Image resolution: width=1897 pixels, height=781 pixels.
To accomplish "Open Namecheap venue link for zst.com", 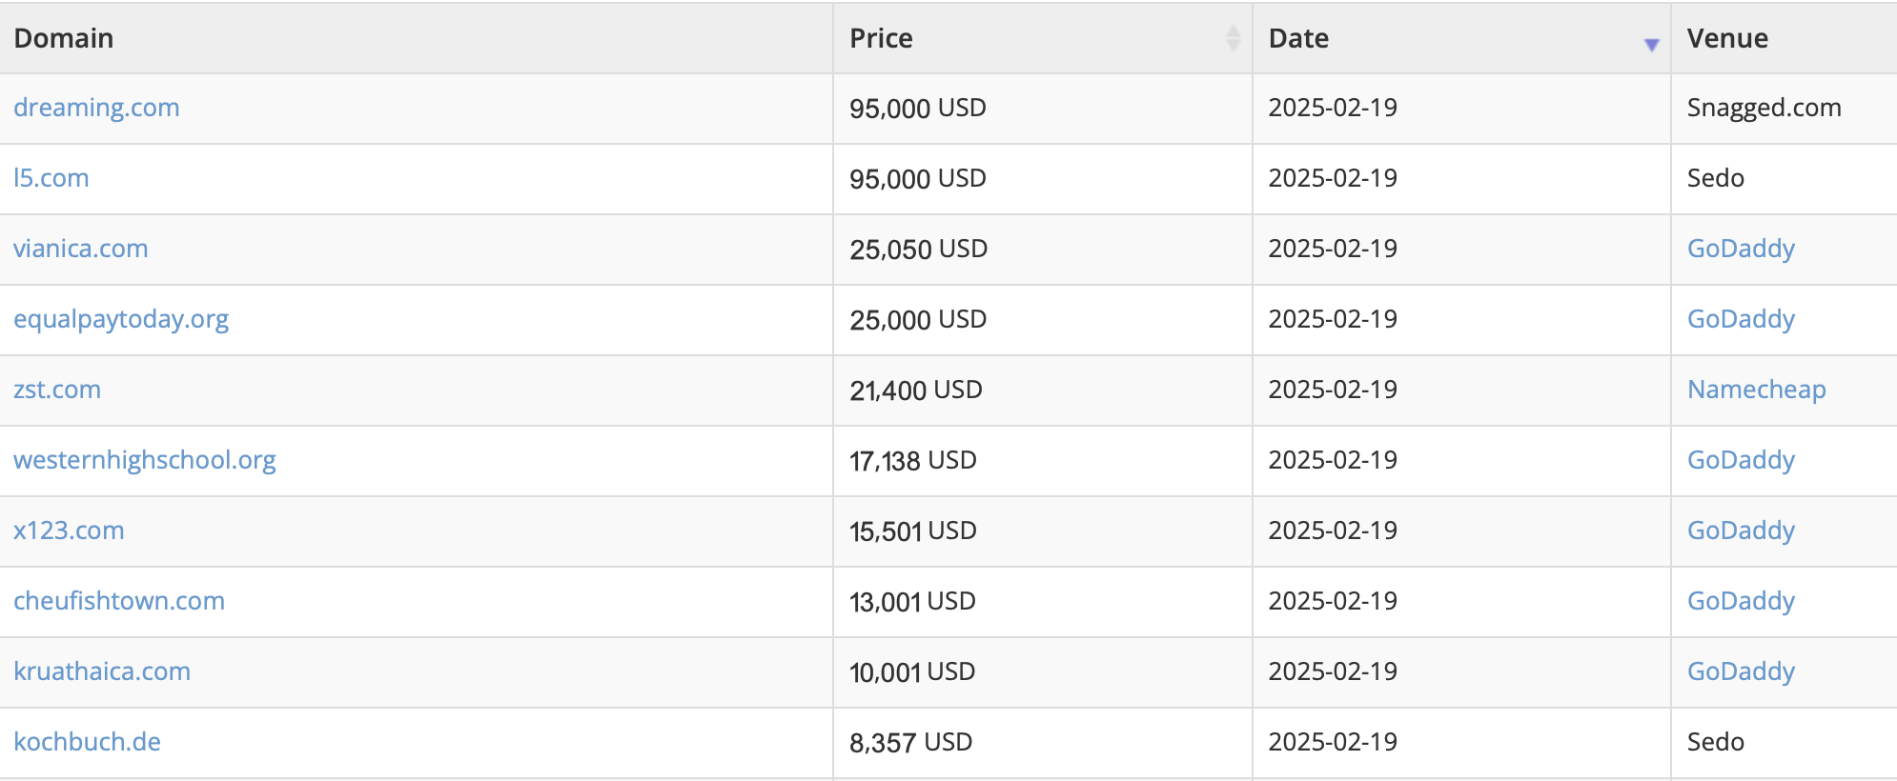I will pos(1757,390).
